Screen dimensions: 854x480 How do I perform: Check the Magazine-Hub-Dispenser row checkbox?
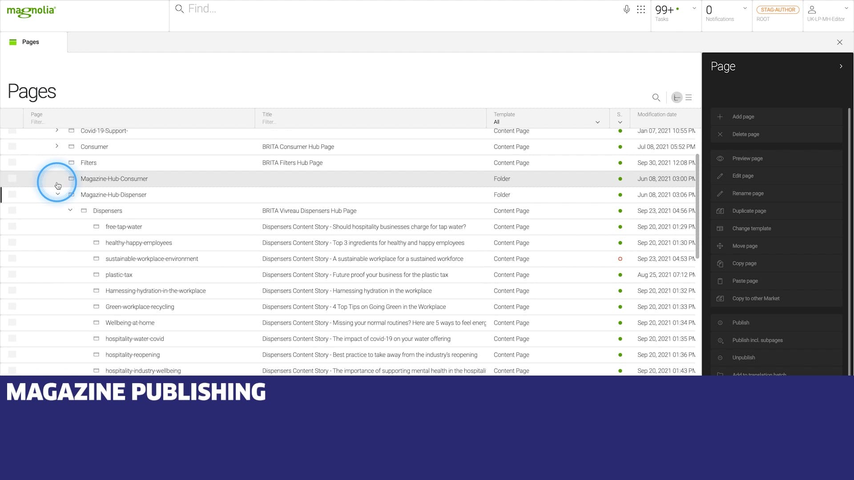(x=12, y=195)
